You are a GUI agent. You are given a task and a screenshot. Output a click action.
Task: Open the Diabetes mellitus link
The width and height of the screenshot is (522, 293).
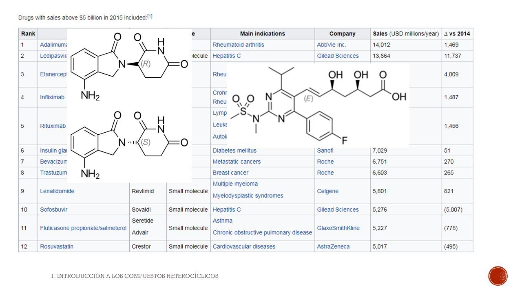[x=234, y=151]
